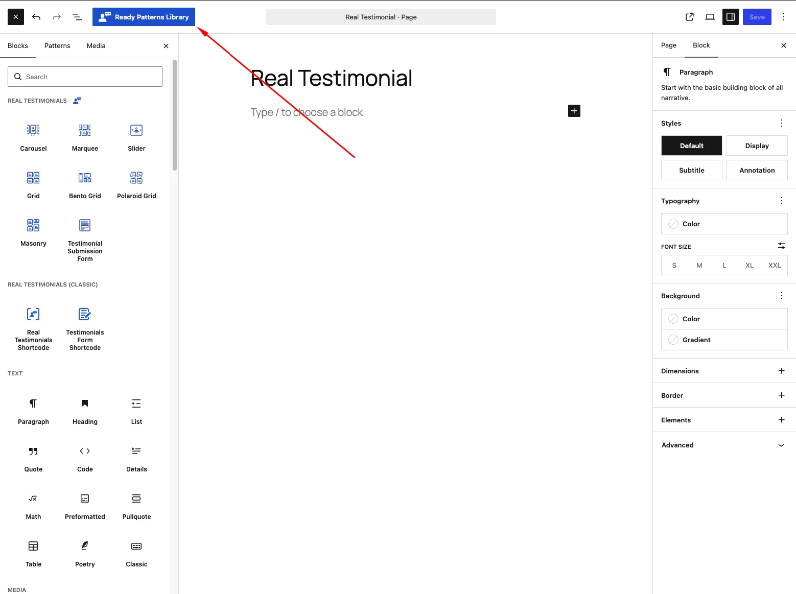Open the Page settings tab
Viewport: 796px width, 594px height.
click(669, 45)
